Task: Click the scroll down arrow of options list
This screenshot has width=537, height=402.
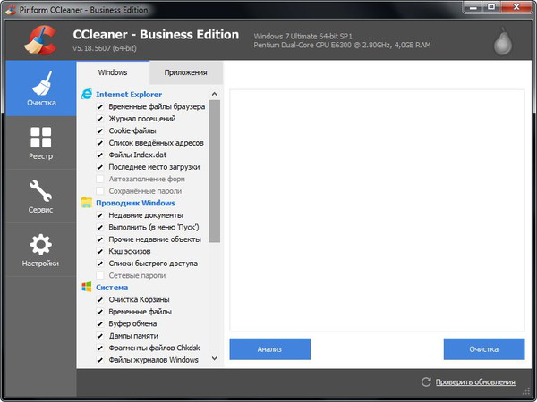Action: [215, 358]
